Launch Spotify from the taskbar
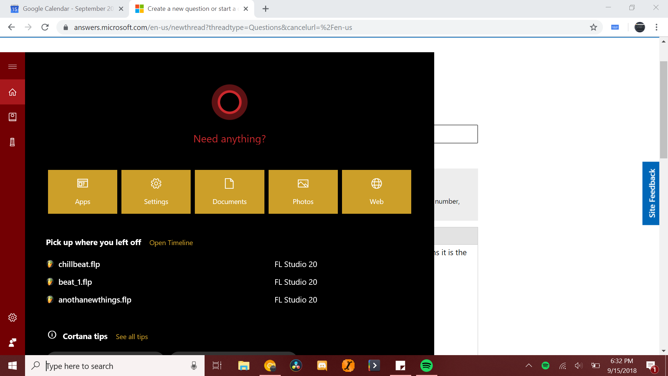Image resolution: width=668 pixels, height=376 pixels. tap(426, 366)
